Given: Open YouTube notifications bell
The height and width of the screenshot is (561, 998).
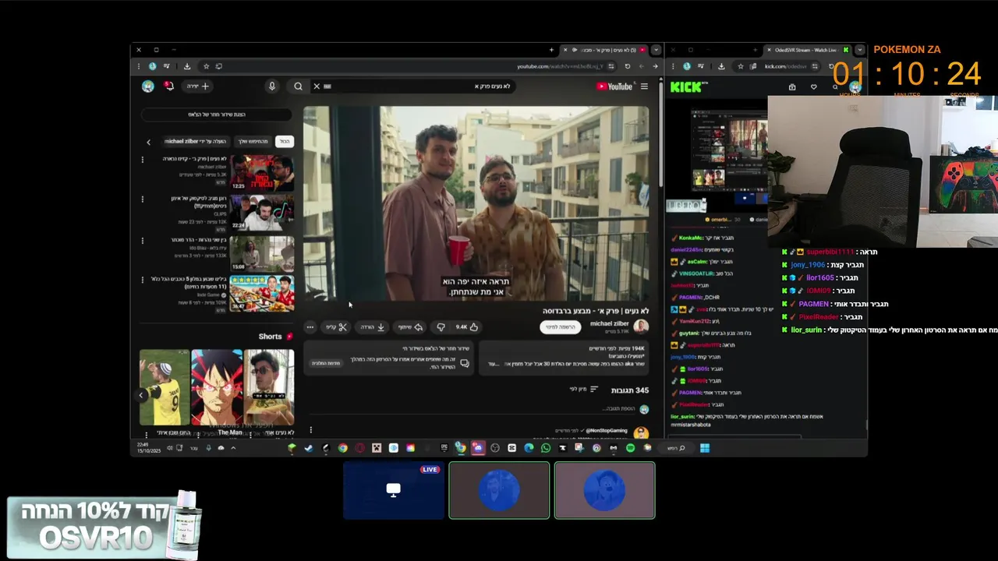Looking at the screenshot, I should (169, 86).
